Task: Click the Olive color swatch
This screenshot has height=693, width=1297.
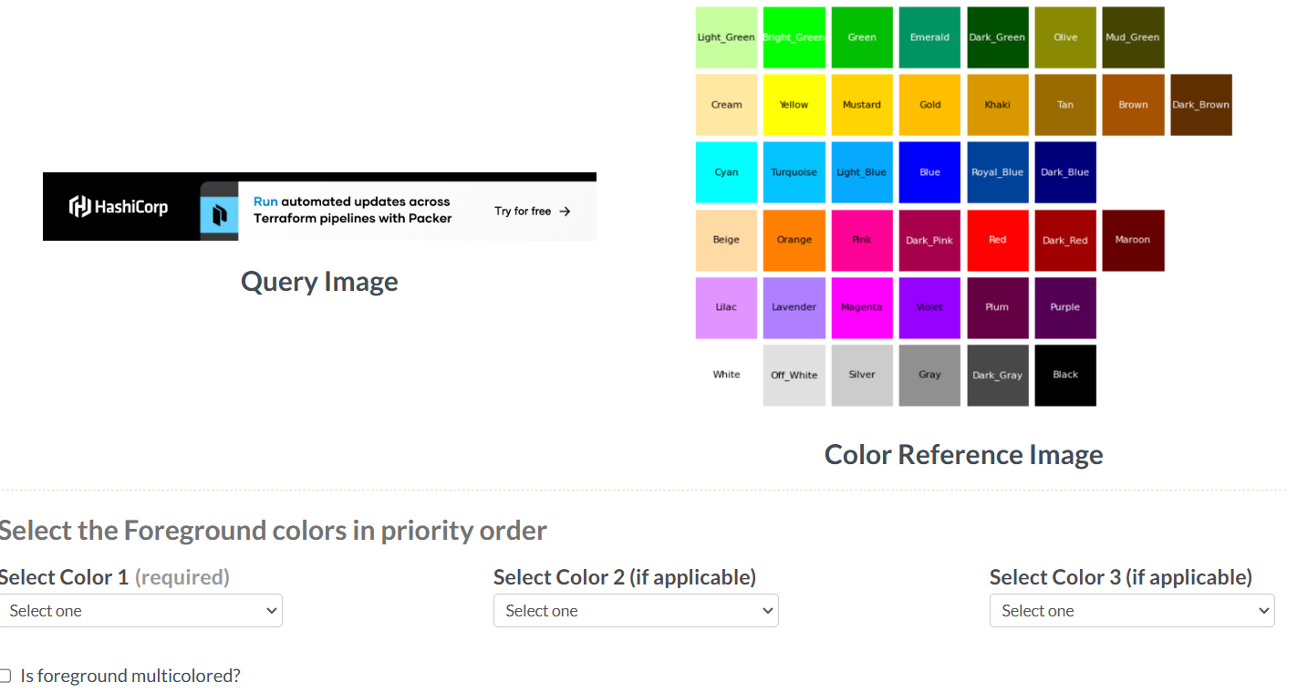Action: [1065, 37]
